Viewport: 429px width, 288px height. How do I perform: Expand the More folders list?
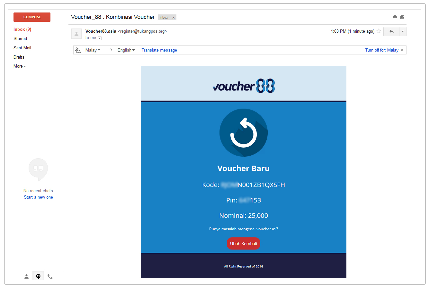pos(20,66)
